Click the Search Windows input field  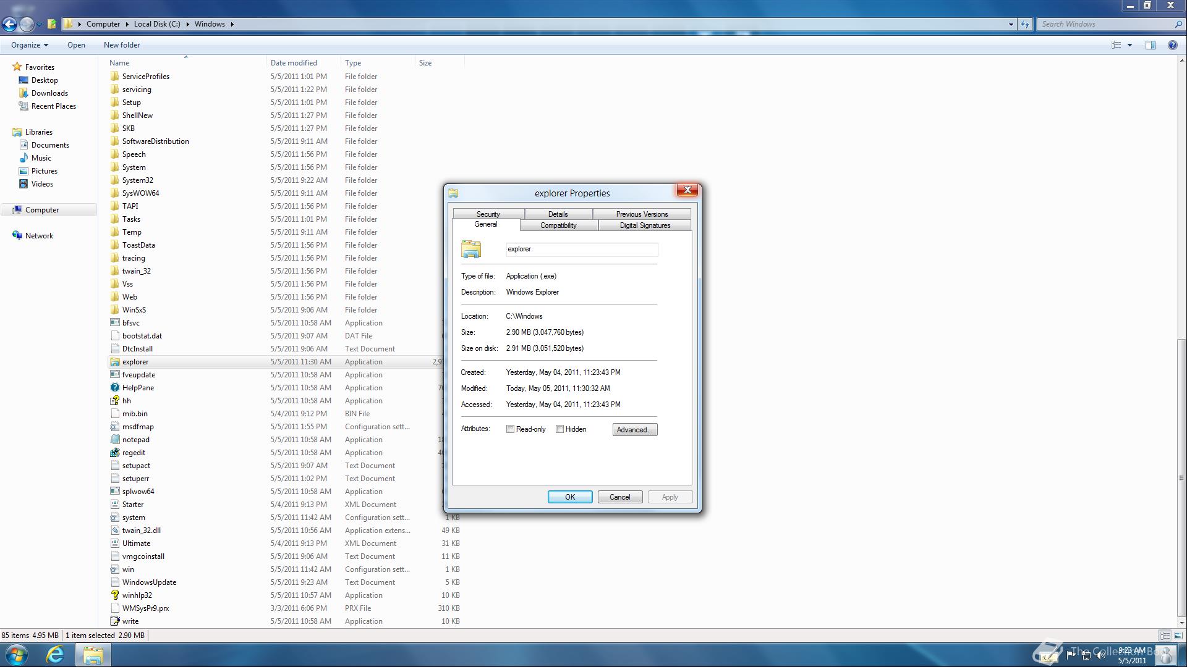tap(1105, 24)
